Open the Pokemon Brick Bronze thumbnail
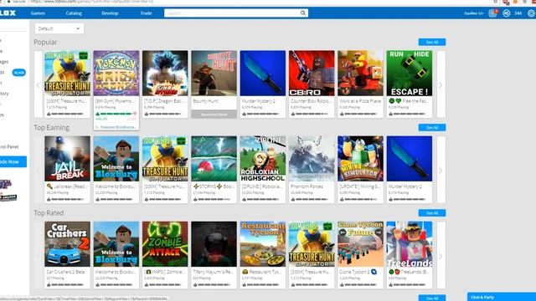 (116, 74)
